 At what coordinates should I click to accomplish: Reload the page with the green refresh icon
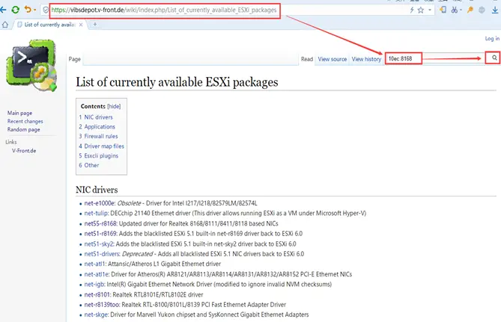(x=15, y=10)
